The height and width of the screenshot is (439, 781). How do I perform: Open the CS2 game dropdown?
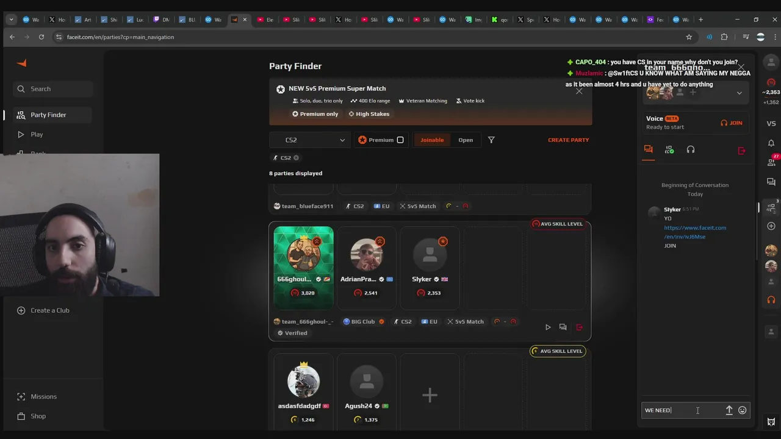click(310, 140)
